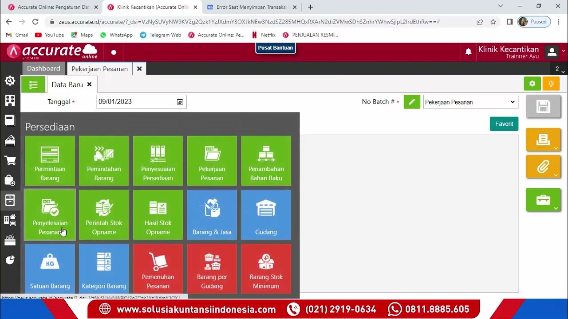Open Barang & Jasa tile
Image resolution: width=568 pixels, height=319 pixels.
click(212, 215)
